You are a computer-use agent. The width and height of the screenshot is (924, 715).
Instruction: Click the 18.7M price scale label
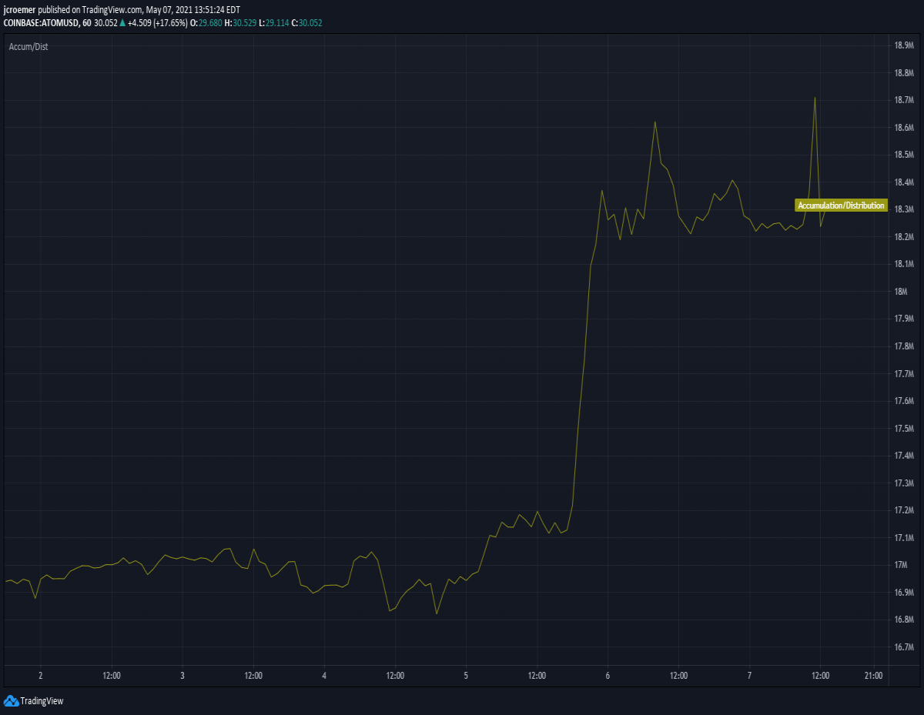(x=903, y=101)
